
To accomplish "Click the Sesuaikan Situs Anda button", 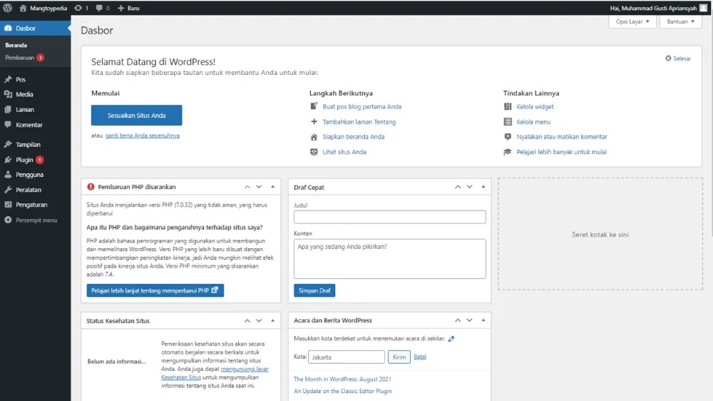I will pos(136,115).
